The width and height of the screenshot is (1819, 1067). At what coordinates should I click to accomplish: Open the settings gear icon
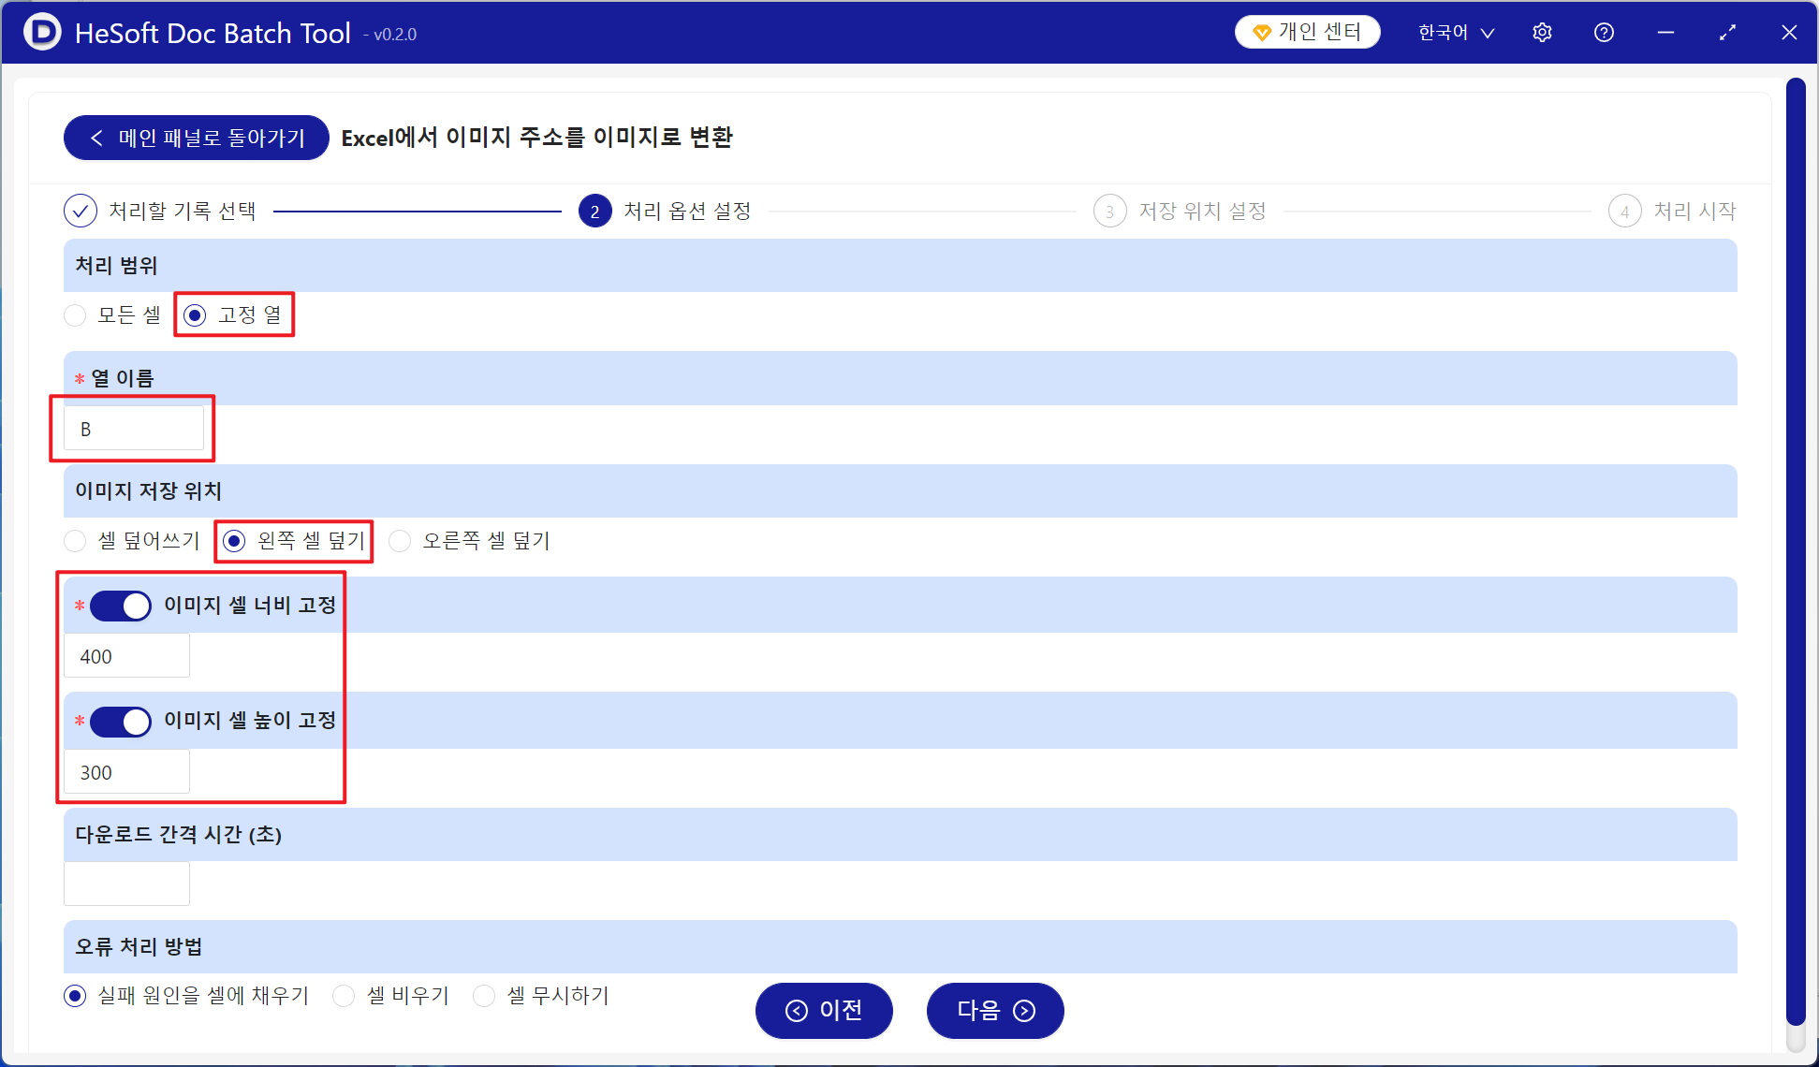pos(1542,33)
